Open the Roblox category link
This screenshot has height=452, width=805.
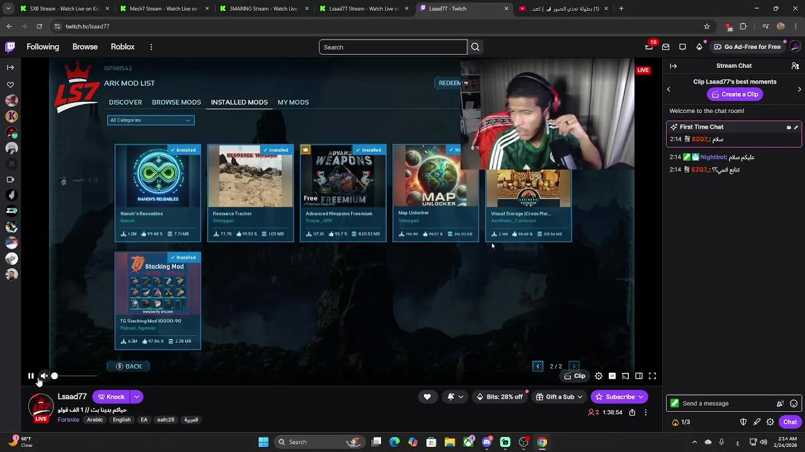123,47
